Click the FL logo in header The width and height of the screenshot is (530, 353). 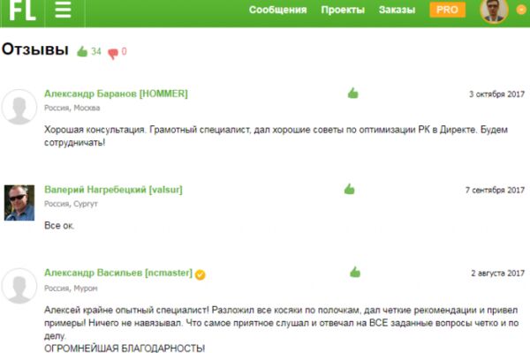coord(22,10)
